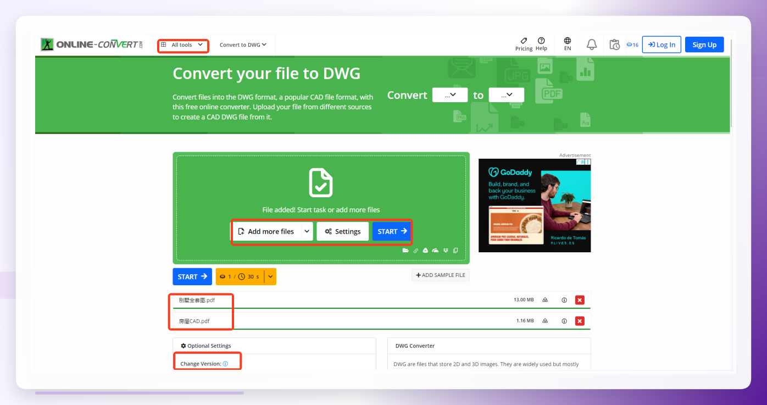Click the cloud upload icon in the 1.16 MB row
Image resolution: width=767 pixels, height=405 pixels.
545,321
